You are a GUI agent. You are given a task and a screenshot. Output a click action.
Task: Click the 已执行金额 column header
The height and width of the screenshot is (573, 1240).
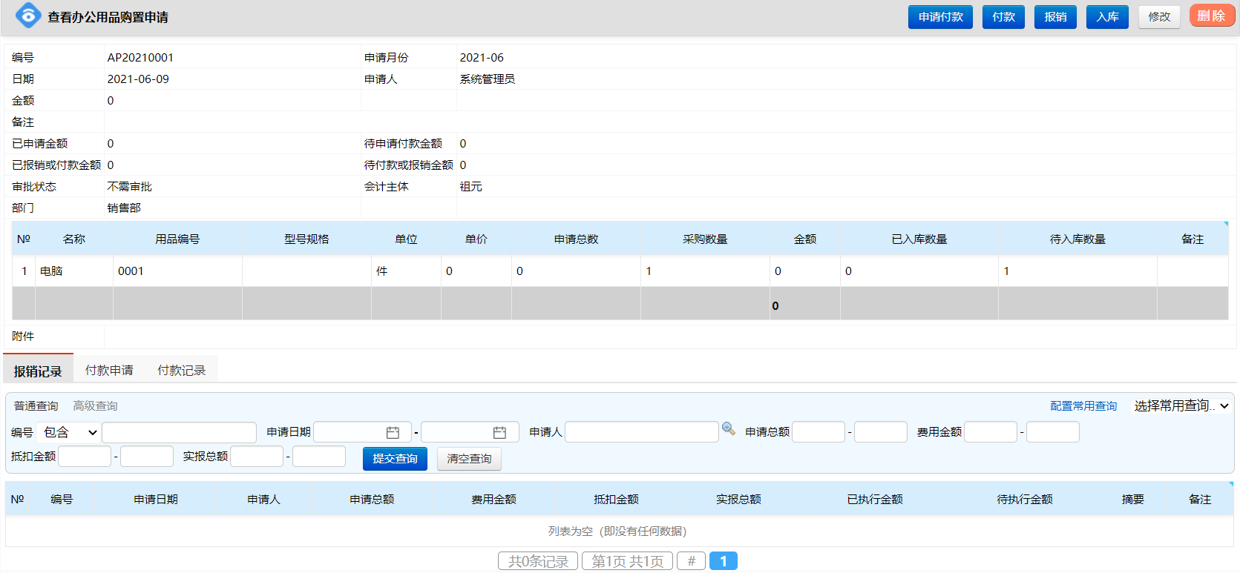(875, 499)
